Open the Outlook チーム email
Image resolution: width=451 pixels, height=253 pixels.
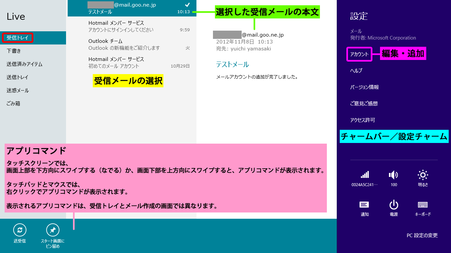pyautogui.click(x=132, y=44)
